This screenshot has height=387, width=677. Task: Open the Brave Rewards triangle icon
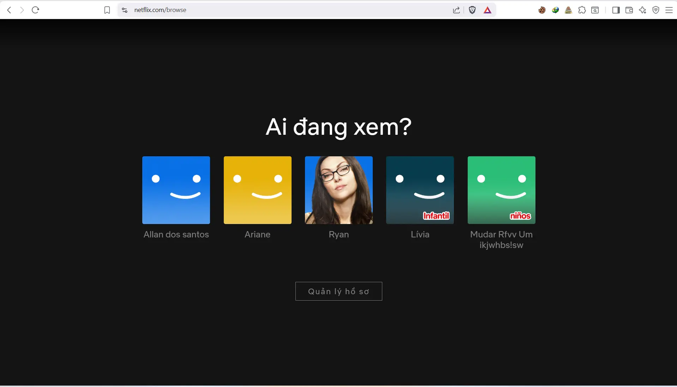pos(487,10)
